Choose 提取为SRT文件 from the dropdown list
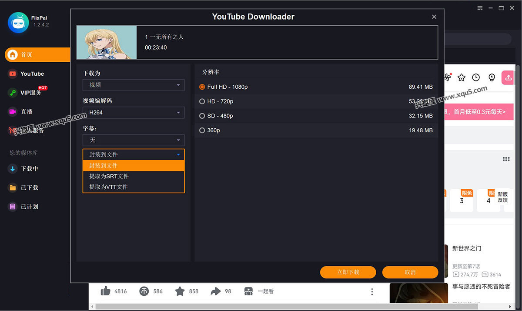 [x=134, y=176]
